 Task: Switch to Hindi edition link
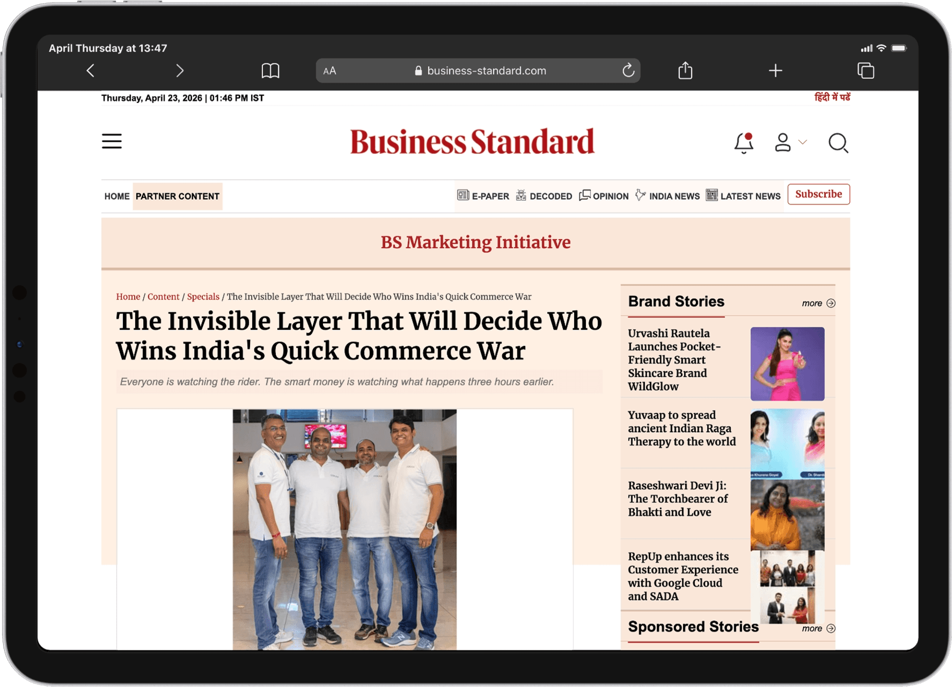(x=832, y=98)
